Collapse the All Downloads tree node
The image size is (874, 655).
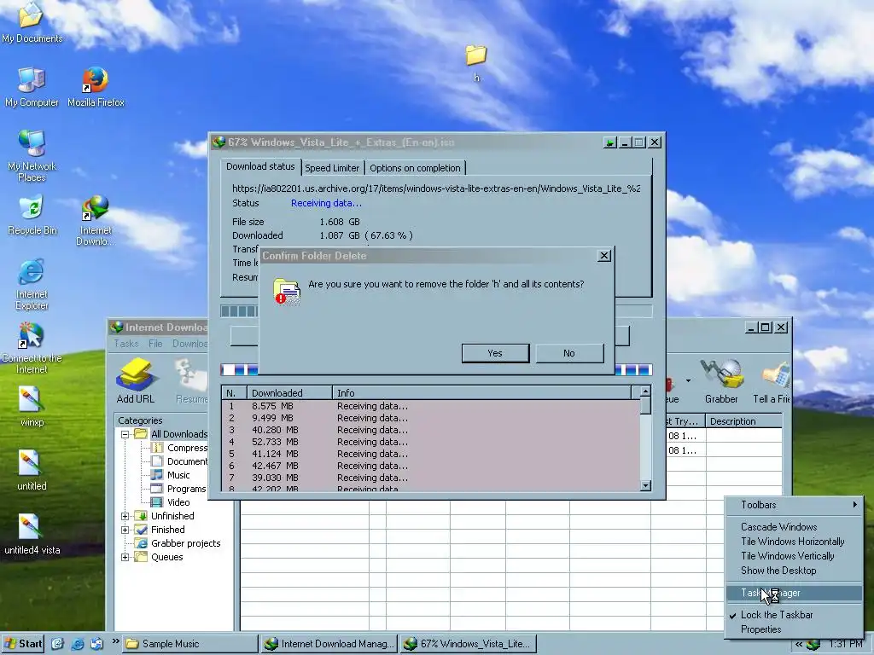(x=125, y=434)
